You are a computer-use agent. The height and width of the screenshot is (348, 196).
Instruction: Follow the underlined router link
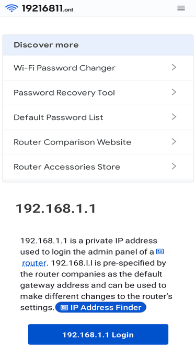(x=34, y=263)
